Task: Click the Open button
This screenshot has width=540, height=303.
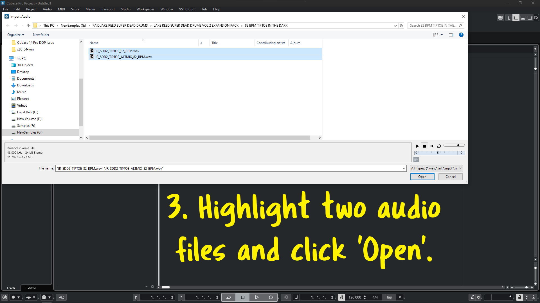Action: click(x=422, y=177)
